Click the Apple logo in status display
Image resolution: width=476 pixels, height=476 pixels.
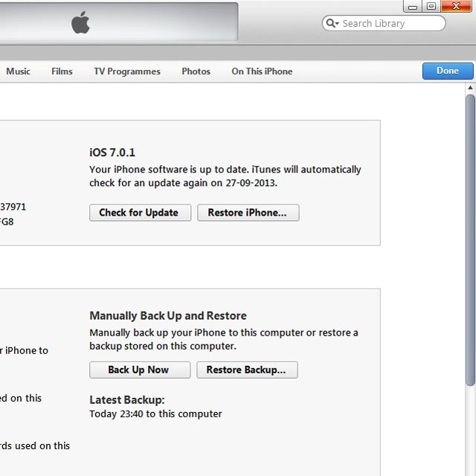pyautogui.click(x=80, y=23)
